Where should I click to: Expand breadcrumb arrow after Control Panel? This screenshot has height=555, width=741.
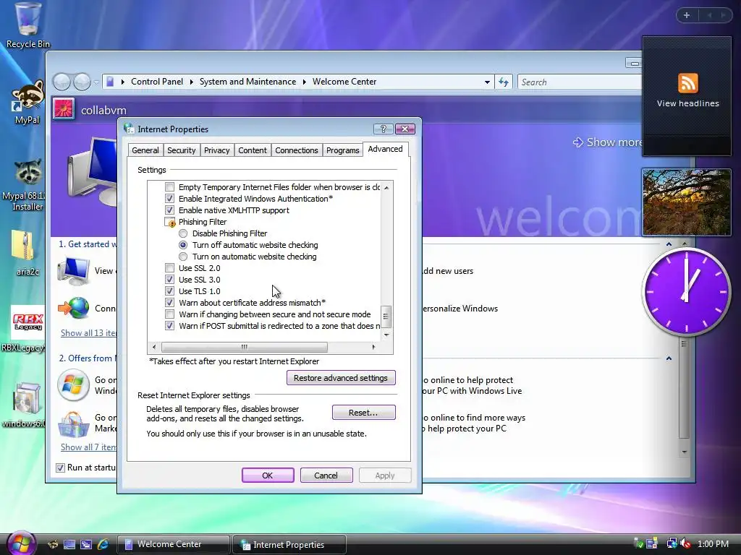point(191,82)
